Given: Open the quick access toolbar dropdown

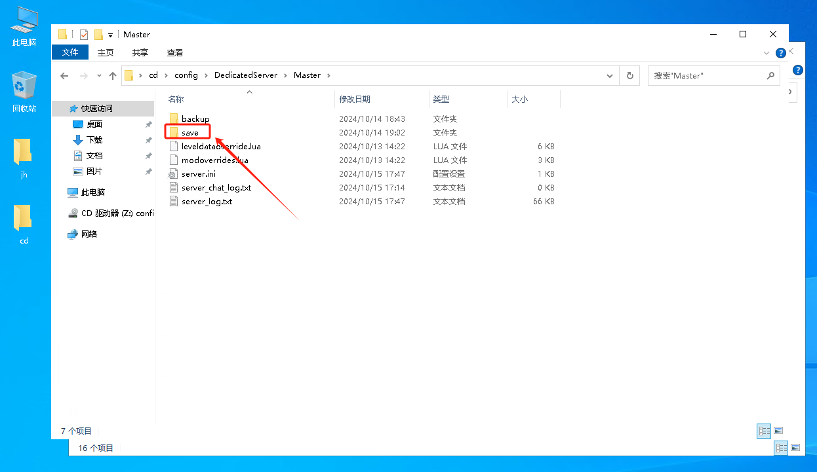Looking at the screenshot, I should pos(110,35).
